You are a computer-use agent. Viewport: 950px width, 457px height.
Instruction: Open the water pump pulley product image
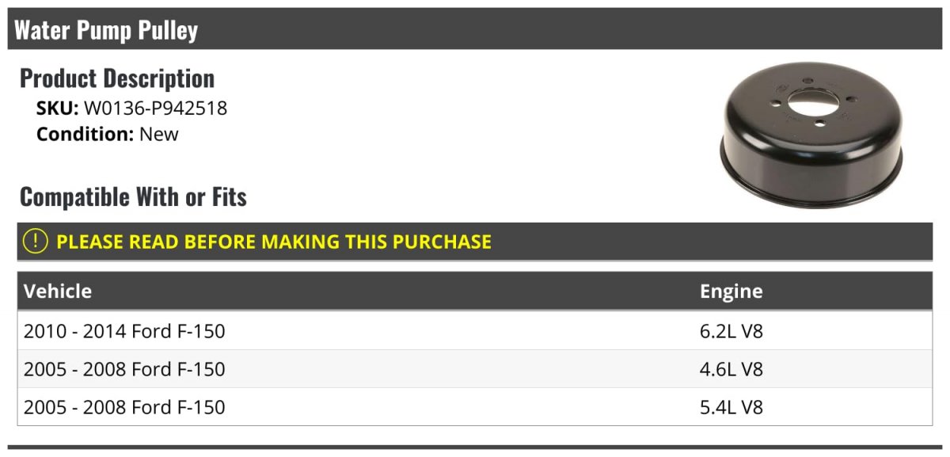811,135
